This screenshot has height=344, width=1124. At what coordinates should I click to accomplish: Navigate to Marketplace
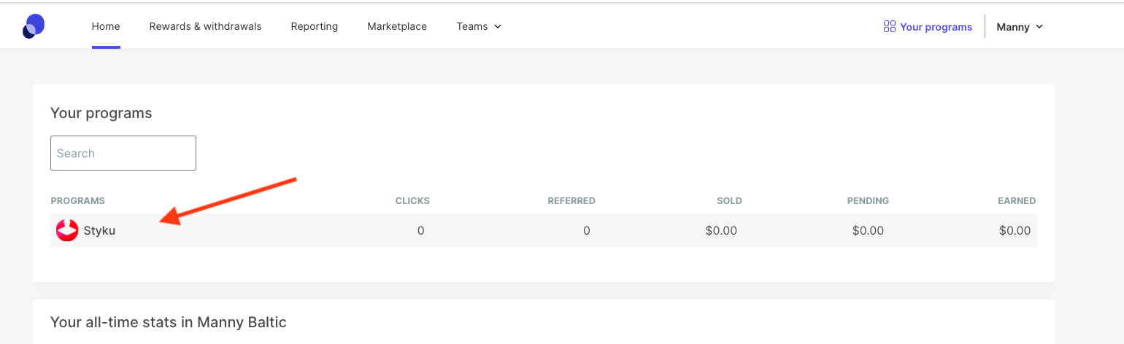(x=397, y=26)
